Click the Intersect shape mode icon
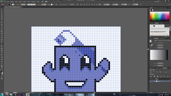 (x=157, y=72)
